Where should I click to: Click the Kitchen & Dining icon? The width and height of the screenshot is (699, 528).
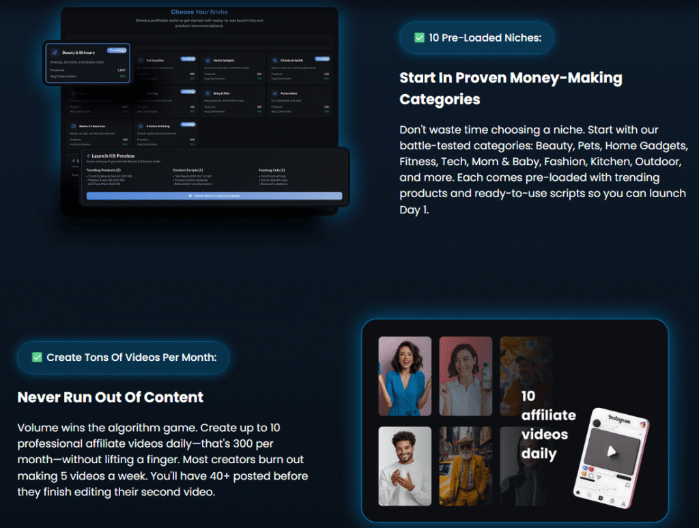point(140,126)
